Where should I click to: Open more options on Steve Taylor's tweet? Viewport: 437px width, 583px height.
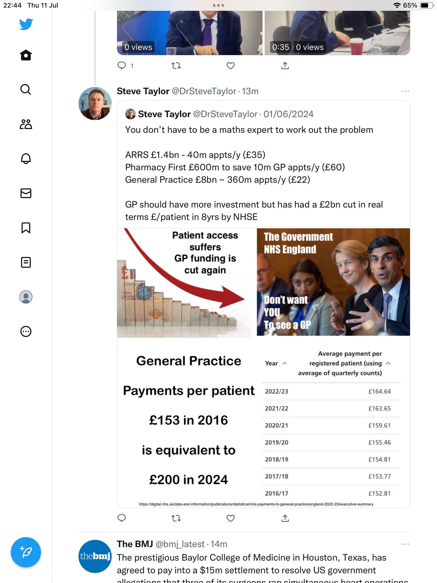click(405, 91)
